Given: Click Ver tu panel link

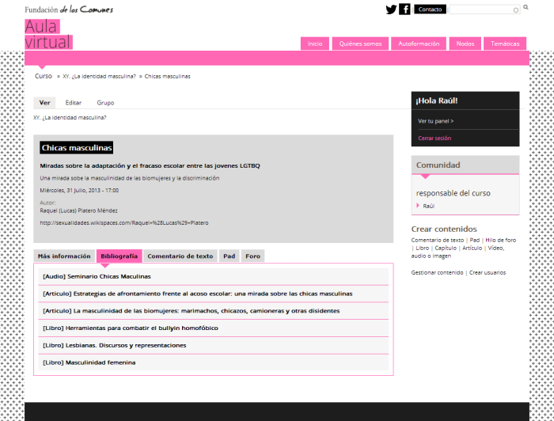Looking at the screenshot, I should (435, 121).
